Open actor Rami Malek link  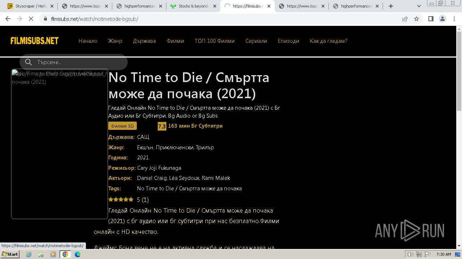[x=216, y=178]
